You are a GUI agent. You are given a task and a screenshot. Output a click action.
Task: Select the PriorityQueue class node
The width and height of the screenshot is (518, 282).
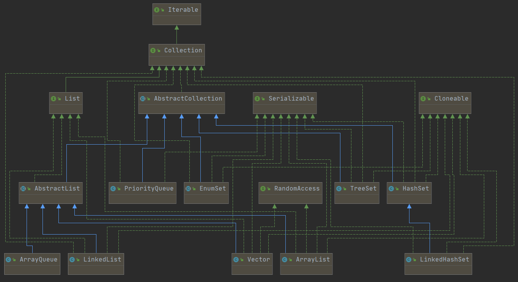pos(143,193)
